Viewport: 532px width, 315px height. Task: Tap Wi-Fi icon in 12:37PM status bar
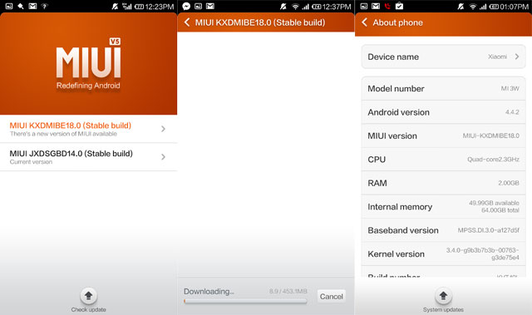[x=296, y=7]
